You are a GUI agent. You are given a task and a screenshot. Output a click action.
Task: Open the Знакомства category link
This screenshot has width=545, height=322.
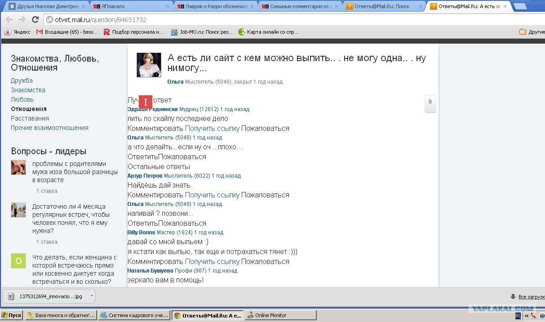coord(28,90)
